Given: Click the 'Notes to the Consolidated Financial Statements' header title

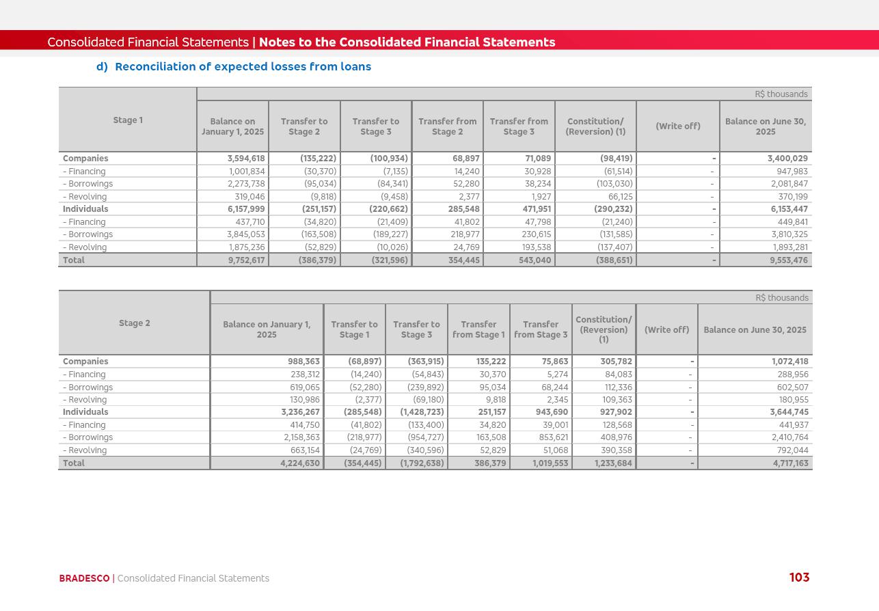Looking at the screenshot, I should [x=407, y=42].
